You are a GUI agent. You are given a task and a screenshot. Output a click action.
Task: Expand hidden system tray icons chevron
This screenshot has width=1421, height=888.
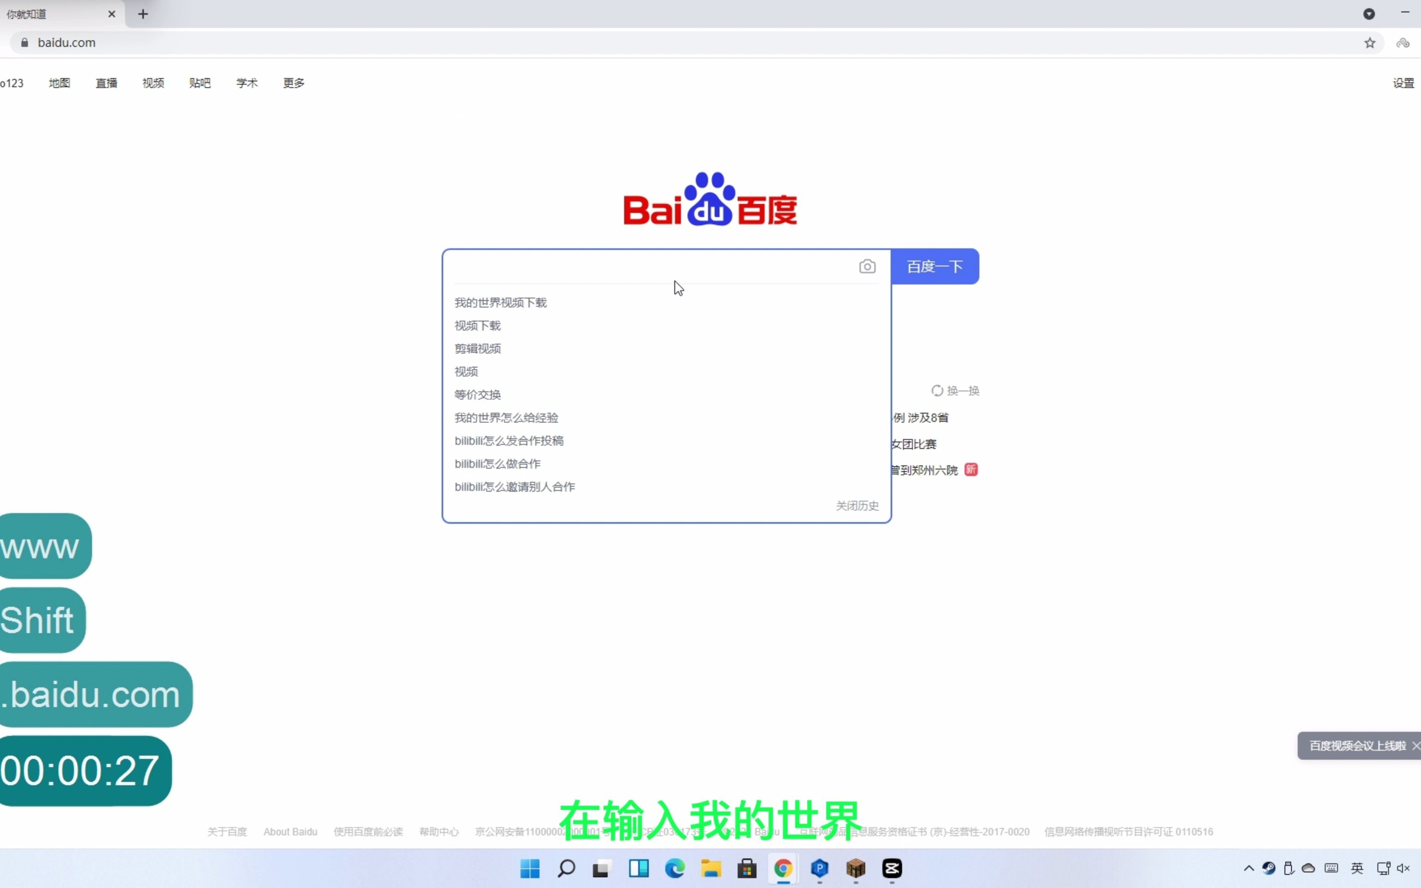1249,869
